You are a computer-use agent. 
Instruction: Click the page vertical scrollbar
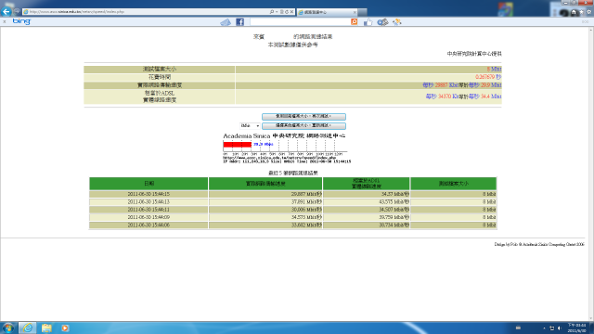point(591,174)
